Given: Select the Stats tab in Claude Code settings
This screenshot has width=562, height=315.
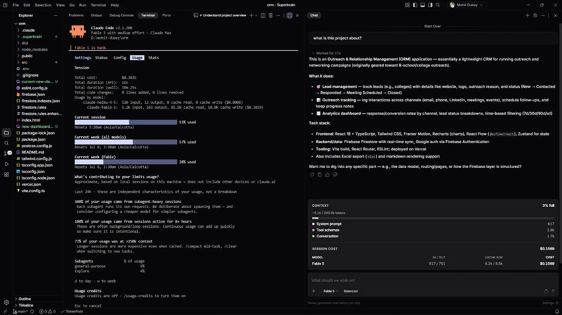Looking at the screenshot, I should (x=153, y=58).
